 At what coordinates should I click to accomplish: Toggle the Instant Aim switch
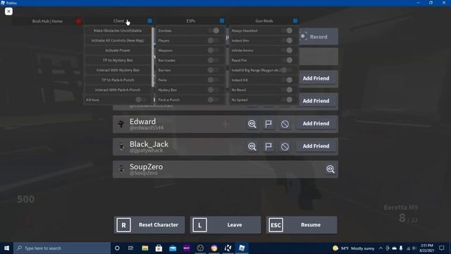coord(287,41)
